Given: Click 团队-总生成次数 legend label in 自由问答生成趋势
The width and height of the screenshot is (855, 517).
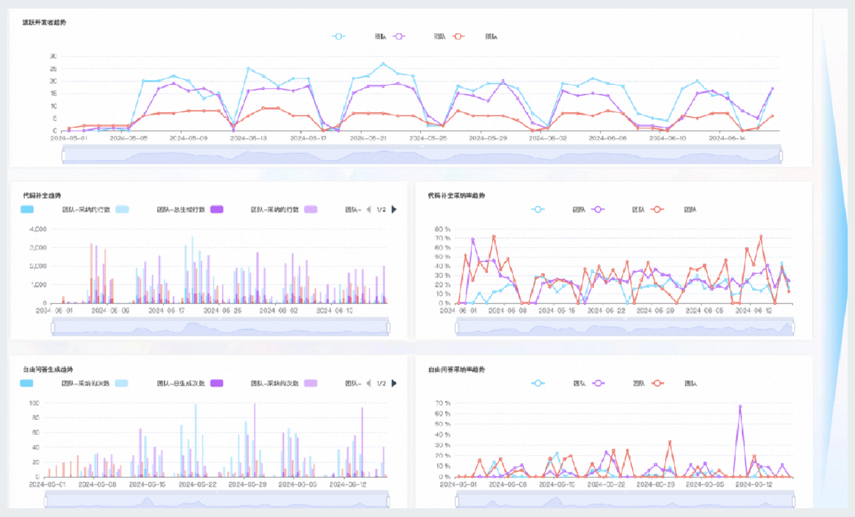Looking at the screenshot, I should [181, 383].
